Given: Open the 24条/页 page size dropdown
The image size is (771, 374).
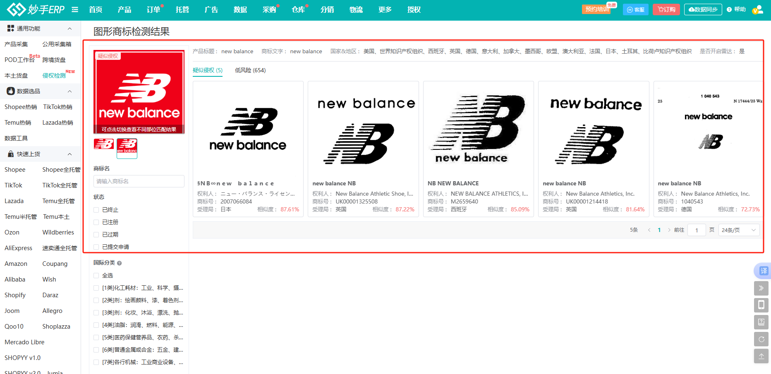Looking at the screenshot, I should [x=739, y=230].
